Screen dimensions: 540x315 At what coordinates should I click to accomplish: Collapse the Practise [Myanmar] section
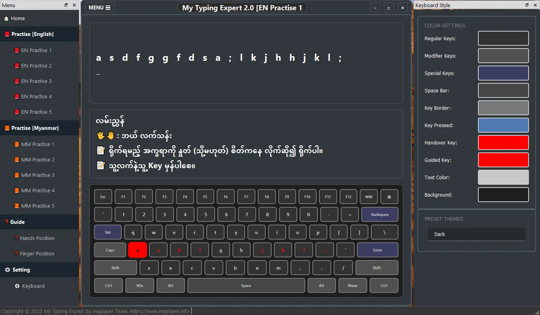pos(40,128)
